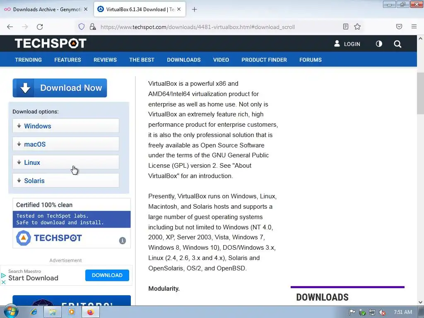424x318 pixels.
Task: Bookmark this page with the star icon
Action: (357, 26)
